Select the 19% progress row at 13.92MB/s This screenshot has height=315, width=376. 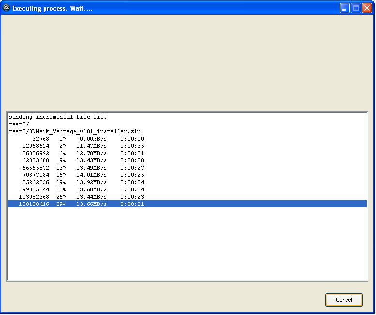[76, 183]
